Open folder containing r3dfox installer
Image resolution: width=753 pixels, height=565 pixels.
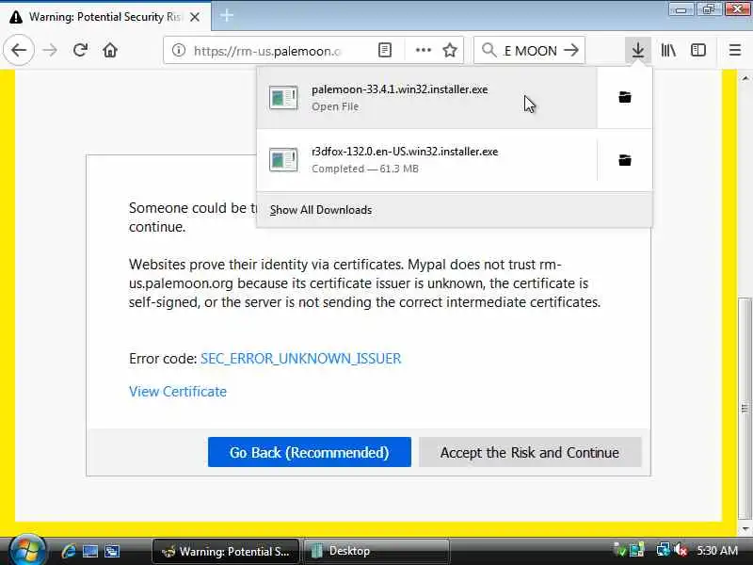point(625,160)
